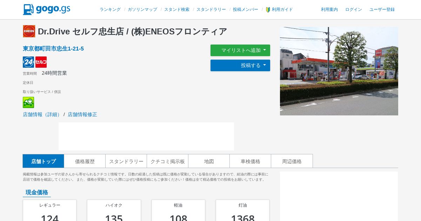Image resolution: width=421 pixels, height=221 pixels.
Task: Expand the マイリストへ追加 dropdown
Action: pos(240,50)
